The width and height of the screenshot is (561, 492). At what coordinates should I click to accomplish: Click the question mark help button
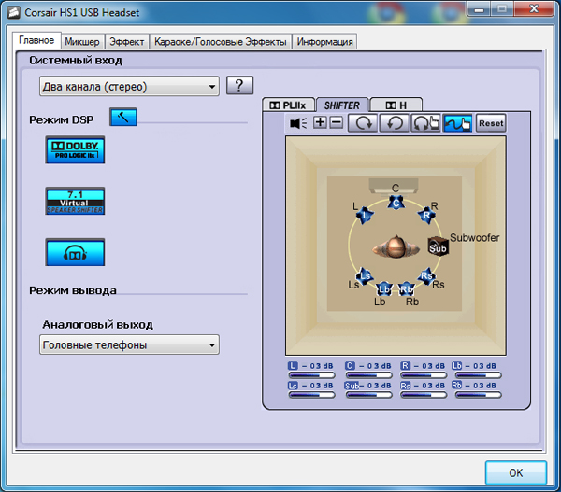click(x=239, y=85)
